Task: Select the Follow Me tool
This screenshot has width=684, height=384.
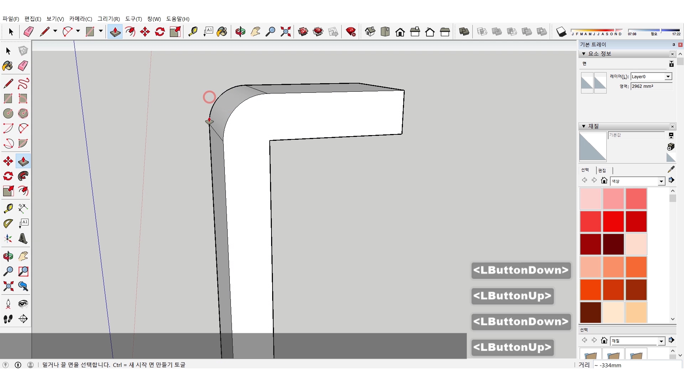Action: pos(23,176)
